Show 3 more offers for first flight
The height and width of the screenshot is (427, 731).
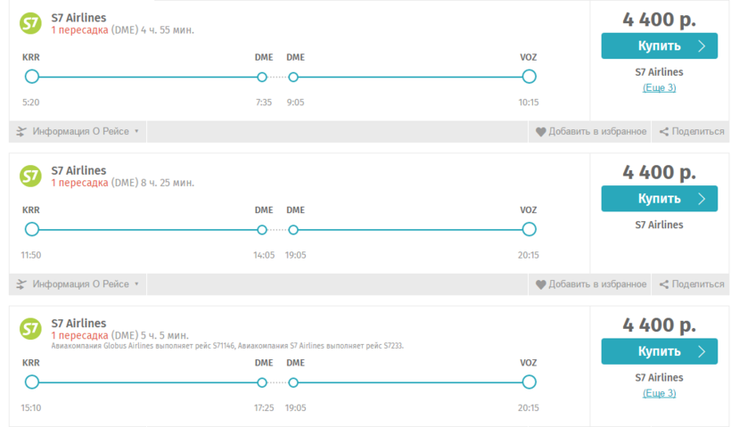pyautogui.click(x=659, y=87)
